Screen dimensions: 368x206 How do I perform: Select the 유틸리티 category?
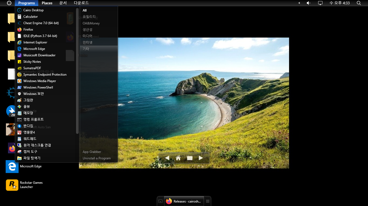pyautogui.click(x=99, y=17)
